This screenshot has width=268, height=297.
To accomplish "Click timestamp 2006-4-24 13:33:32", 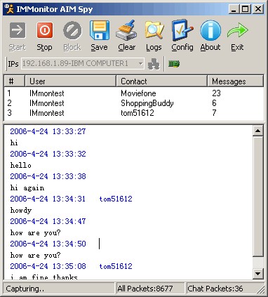I will point(48,154).
